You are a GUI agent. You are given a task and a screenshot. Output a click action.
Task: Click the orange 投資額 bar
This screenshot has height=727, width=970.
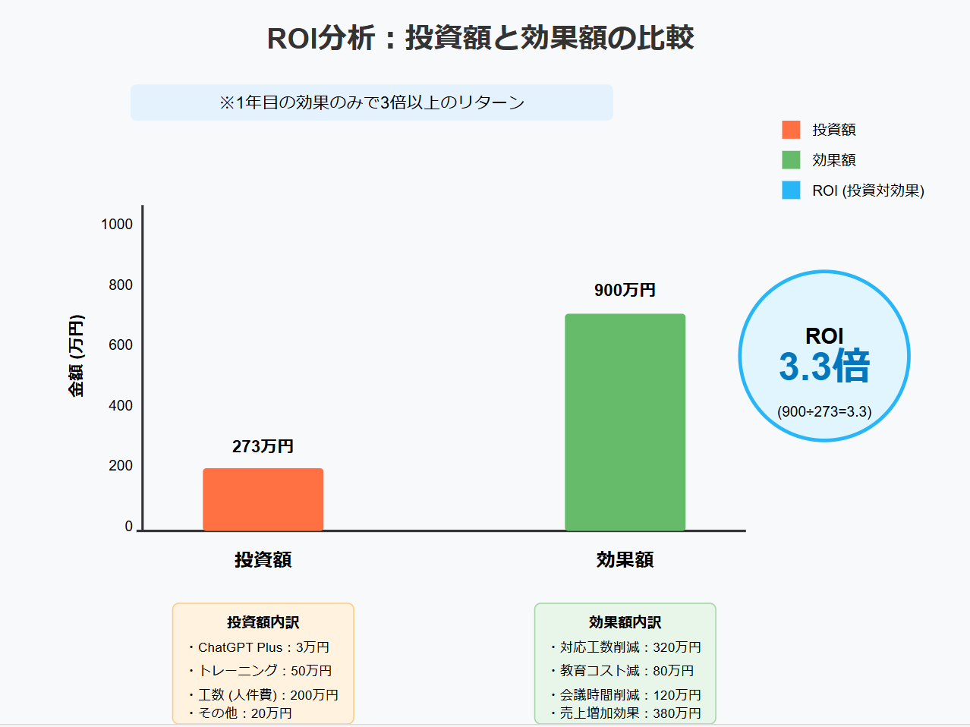point(263,499)
